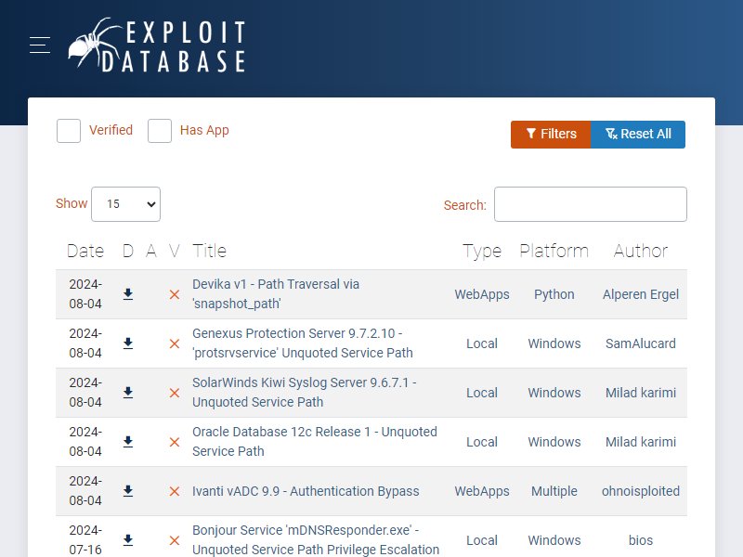Screen dimensions: 743x557
Task: View author ohnoisploited
Action: (641, 492)
